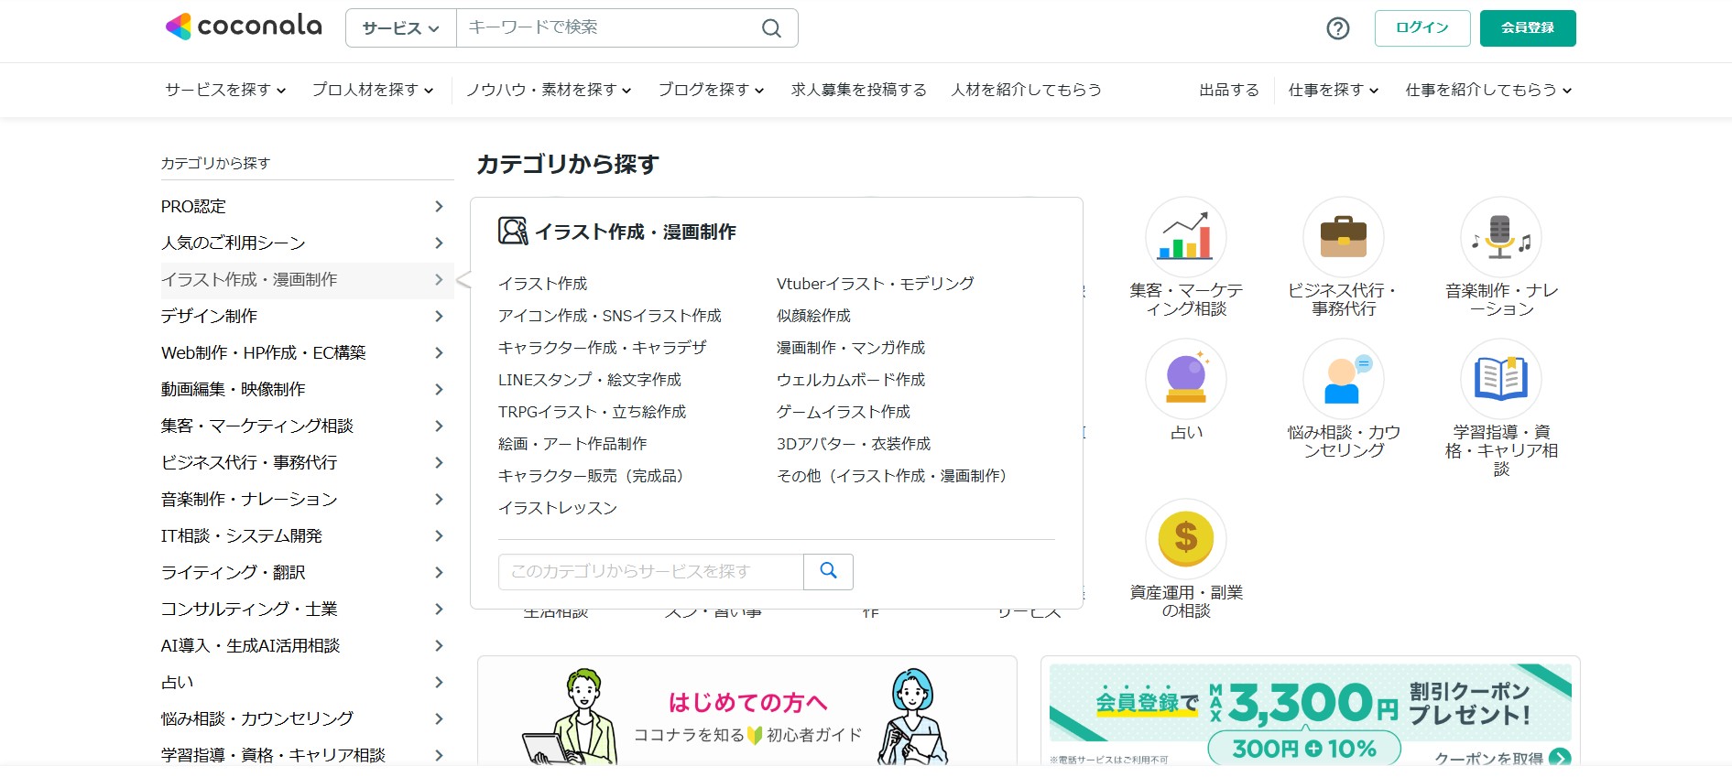Open 漫画制作・マンガ作成 link
Viewport: 1732px width, 777px height.
(851, 348)
